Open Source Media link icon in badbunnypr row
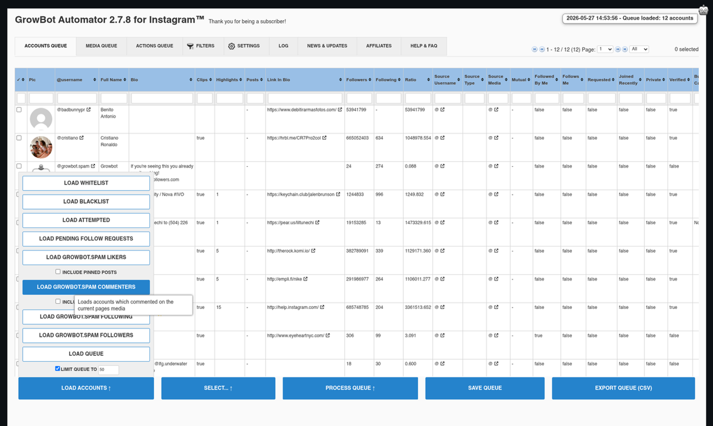713x426 pixels. (496, 110)
